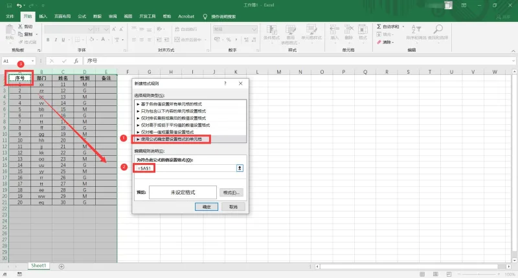This screenshot has width=518, height=278.
Task: Click the page layout view icon
Action: (x=435, y=274)
